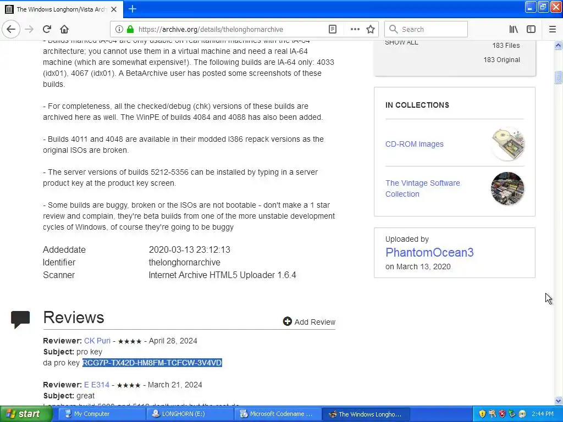Open reviewer CK Puri's profile
The height and width of the screenshot is (422, 563).
coord(97,341)
